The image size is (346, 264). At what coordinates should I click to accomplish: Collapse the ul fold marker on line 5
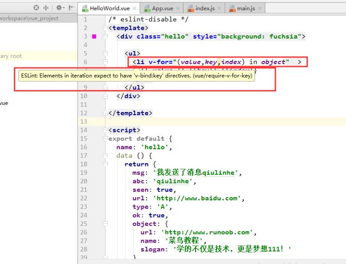[x=105, y=53]
